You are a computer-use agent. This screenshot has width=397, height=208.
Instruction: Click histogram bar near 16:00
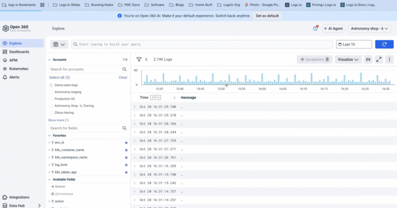(262, 79)
